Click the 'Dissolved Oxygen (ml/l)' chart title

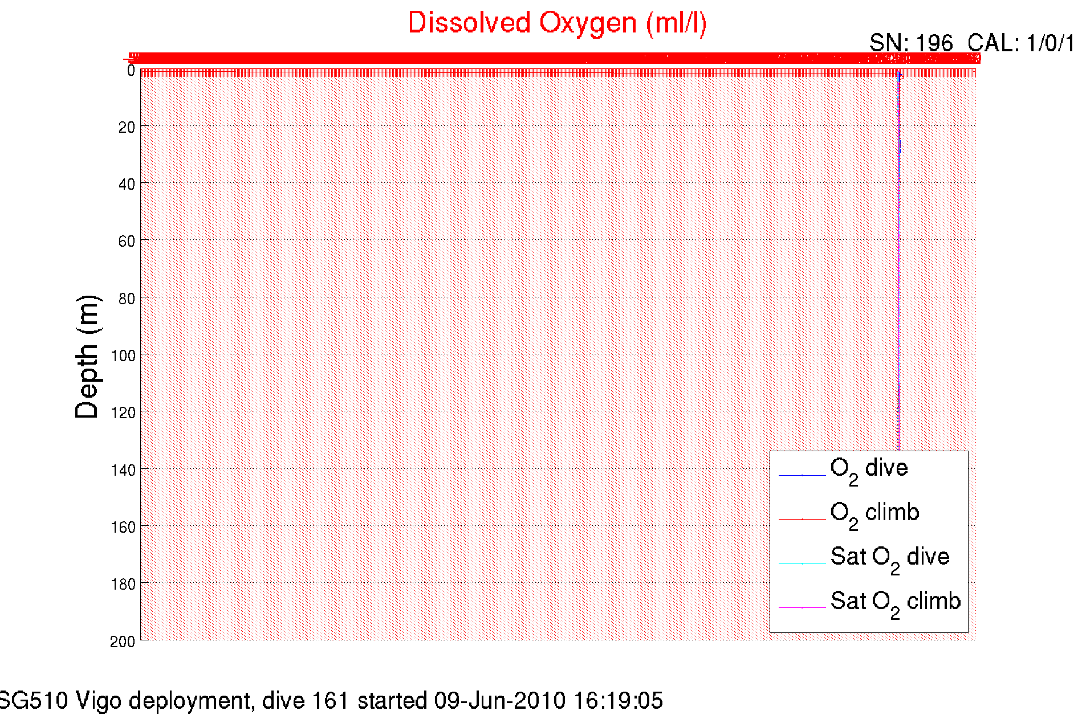pyautogui.click(x=557, y=24)
